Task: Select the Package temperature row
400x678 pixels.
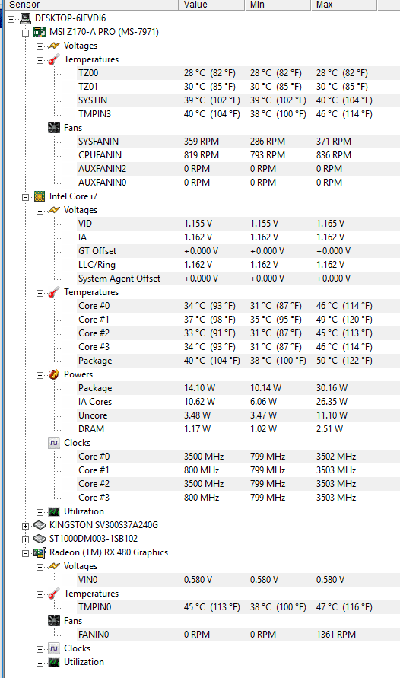Action: [x=238, y=361]
